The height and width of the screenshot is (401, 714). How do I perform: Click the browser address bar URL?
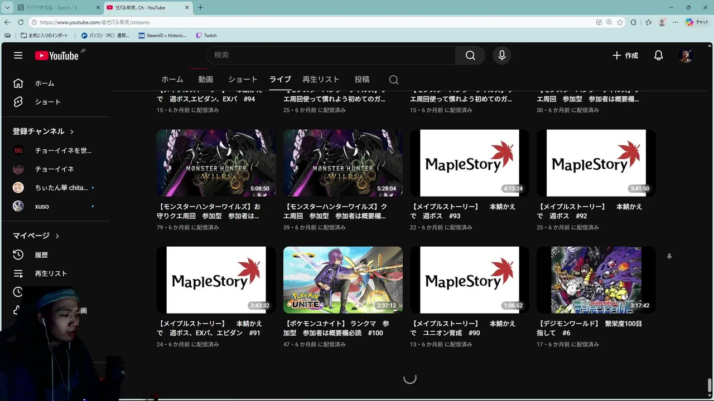pos(95,22)
